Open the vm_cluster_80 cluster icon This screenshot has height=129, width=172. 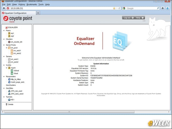[x=9, y=42]
